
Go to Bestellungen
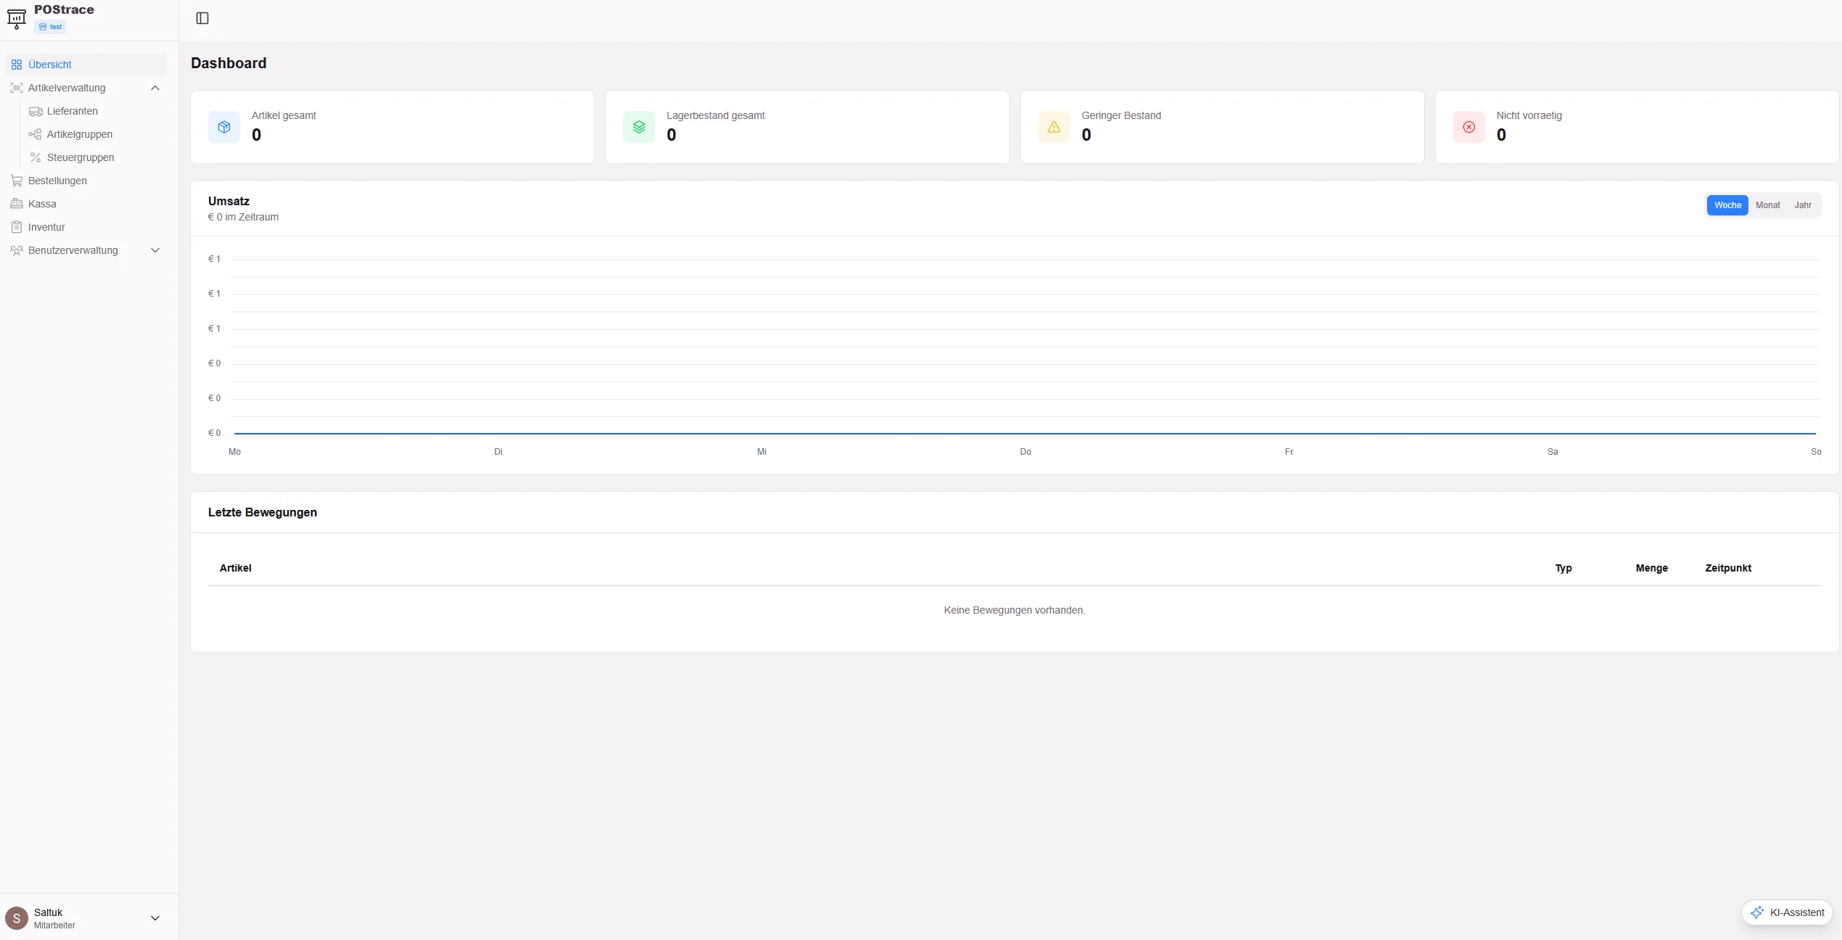(86, 181)
